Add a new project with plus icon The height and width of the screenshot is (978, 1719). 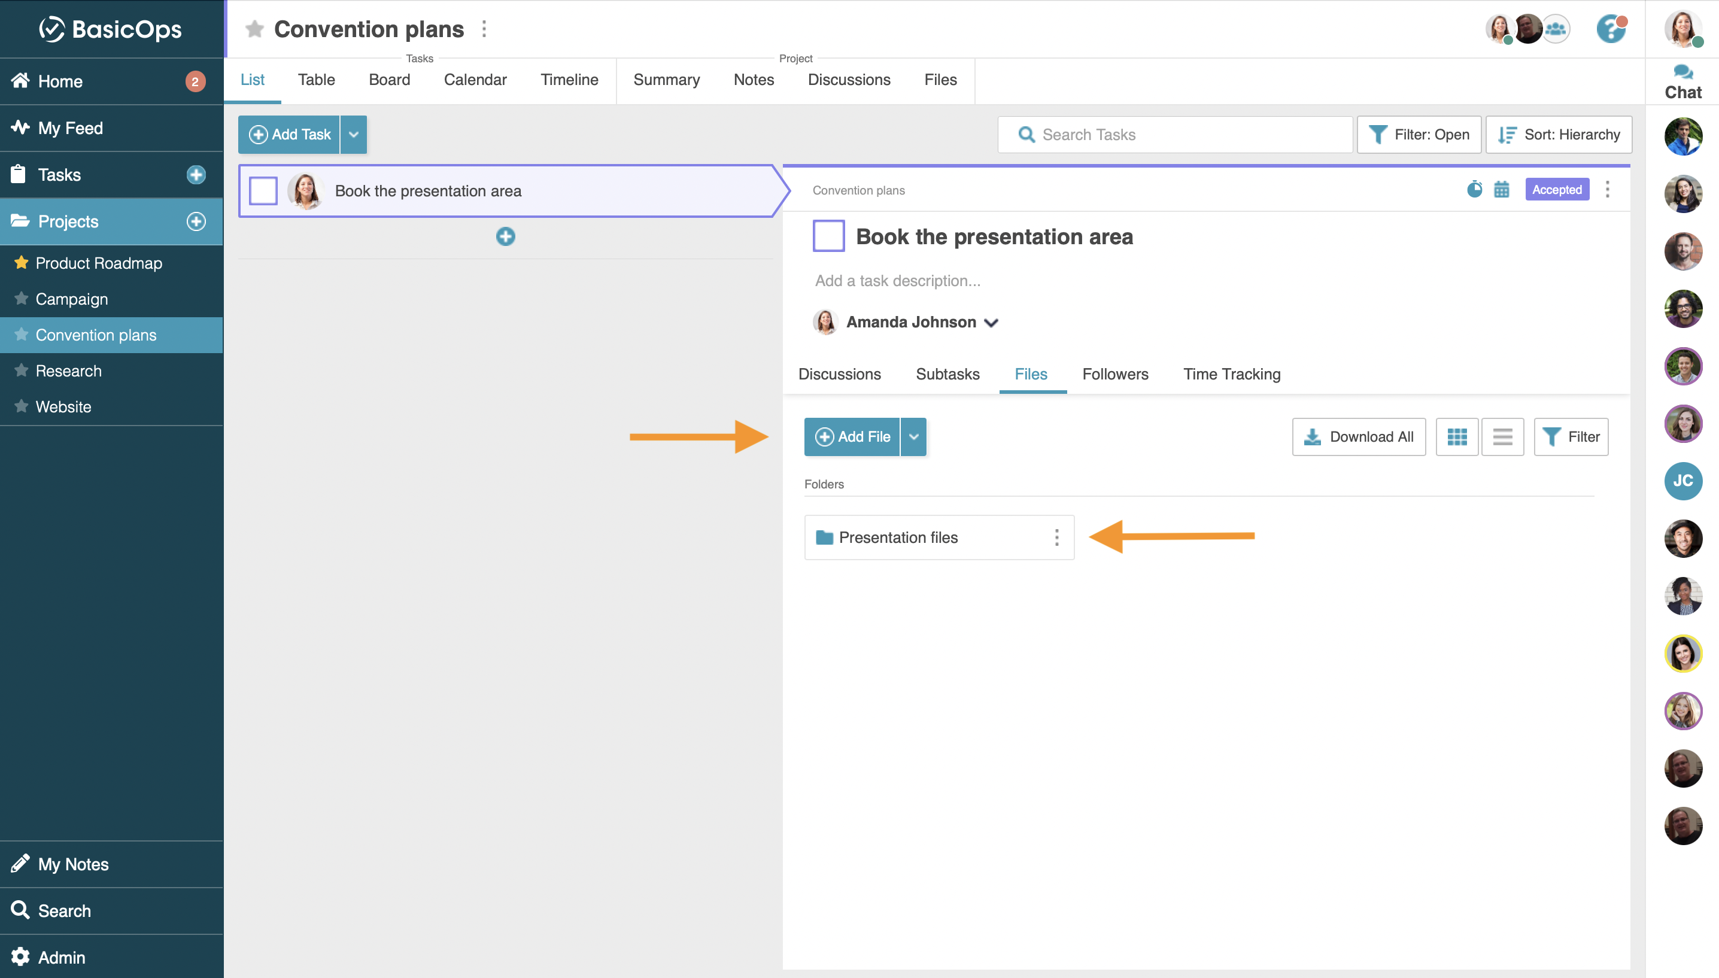[196, 221]
